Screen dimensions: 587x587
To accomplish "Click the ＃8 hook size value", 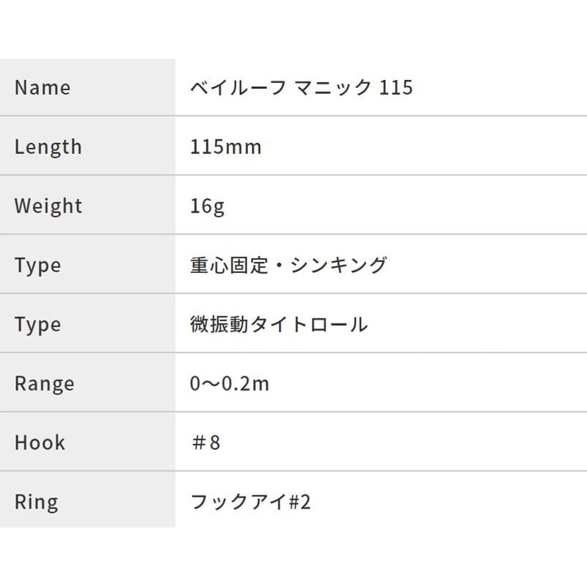I will coord(205,442).
